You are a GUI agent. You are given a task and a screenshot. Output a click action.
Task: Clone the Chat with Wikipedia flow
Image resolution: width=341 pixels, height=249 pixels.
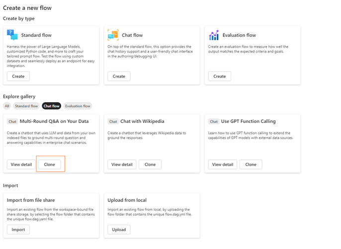click(150, 164)
